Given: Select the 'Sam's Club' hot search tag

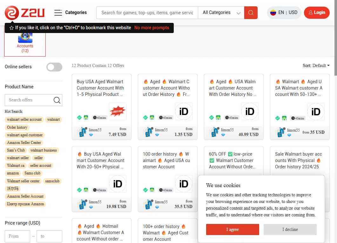Looking at the screenshot, I should [16, 150].
